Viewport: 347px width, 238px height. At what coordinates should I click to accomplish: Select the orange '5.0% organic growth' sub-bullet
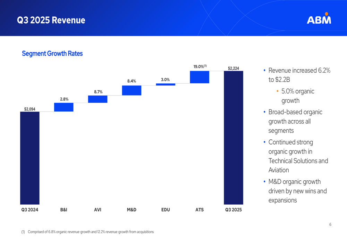click(x=297, y=96)
